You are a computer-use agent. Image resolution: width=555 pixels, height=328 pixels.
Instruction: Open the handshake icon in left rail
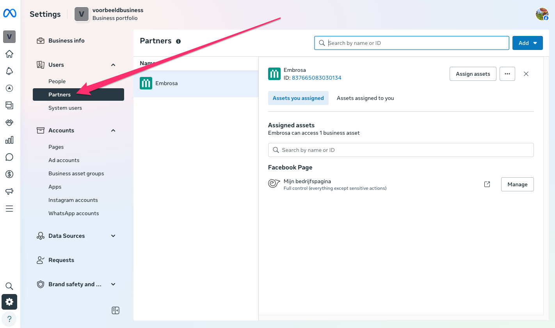point(9,123)
